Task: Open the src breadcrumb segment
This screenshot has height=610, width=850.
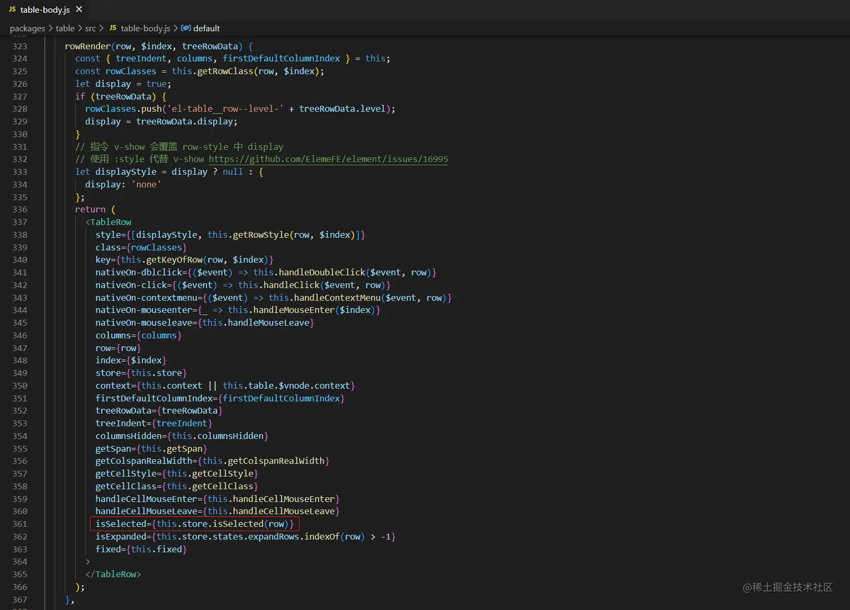Action: (x=91, y=28)
